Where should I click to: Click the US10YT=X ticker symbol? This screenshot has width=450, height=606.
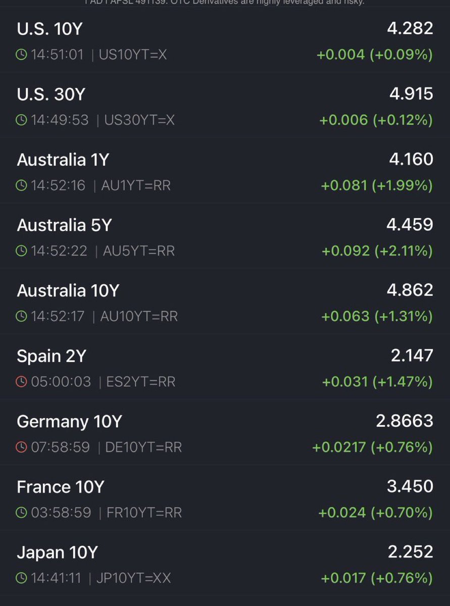point(132,55)
